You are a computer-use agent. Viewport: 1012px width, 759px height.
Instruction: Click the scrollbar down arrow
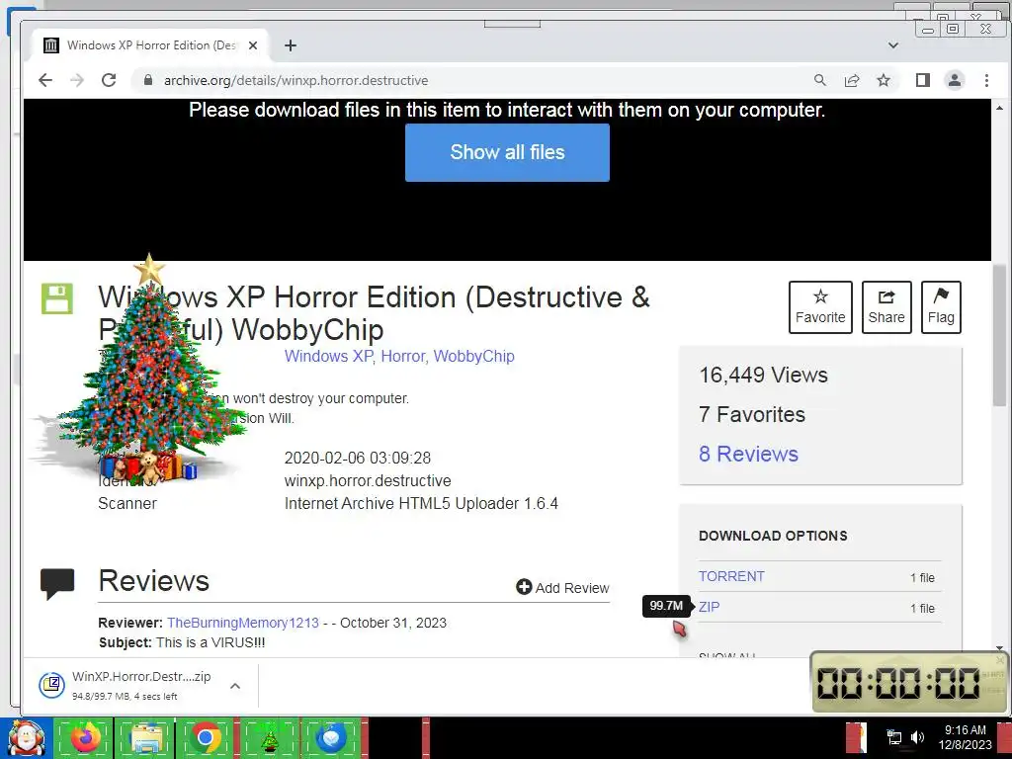click(x=1000, y=648)
